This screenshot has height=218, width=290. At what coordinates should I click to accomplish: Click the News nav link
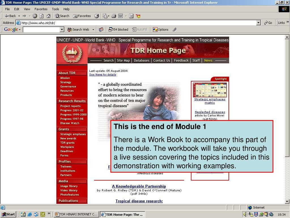(x=208, y=60)
